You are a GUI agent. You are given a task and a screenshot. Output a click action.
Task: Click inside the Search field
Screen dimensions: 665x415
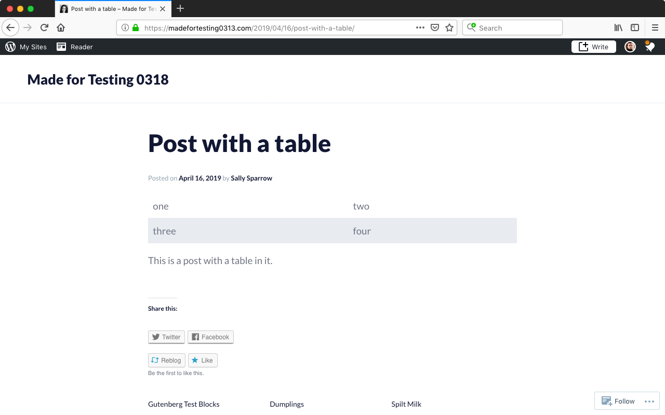[514, 27]
